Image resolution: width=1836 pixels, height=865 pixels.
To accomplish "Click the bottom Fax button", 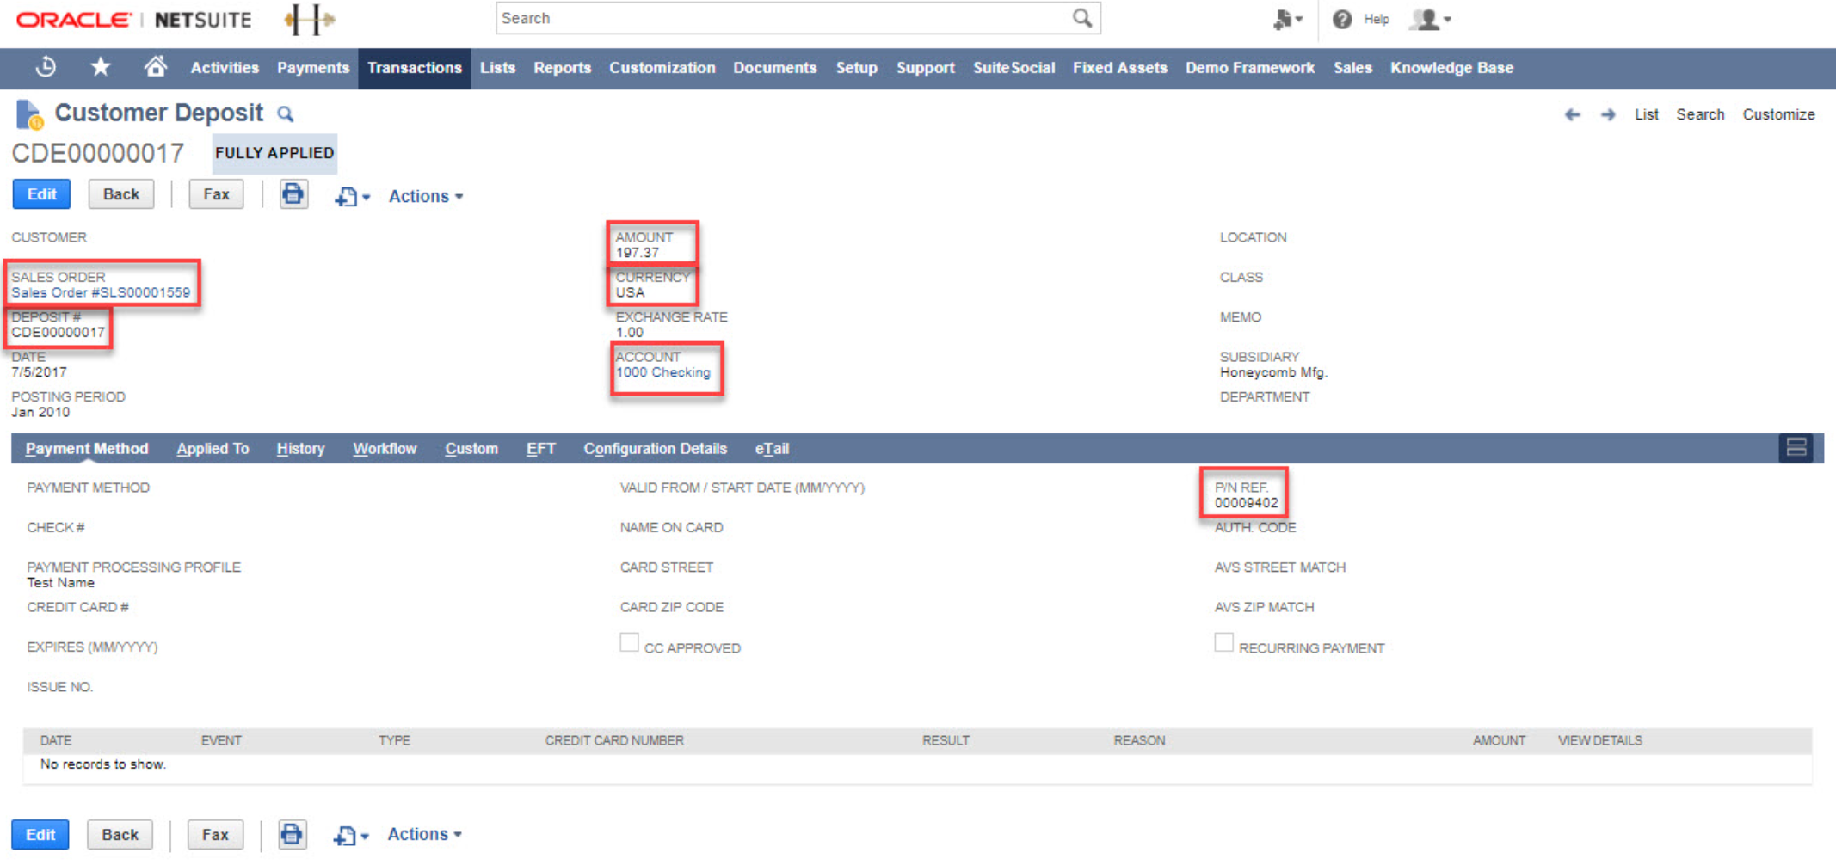I will click(x=214, y=834).
